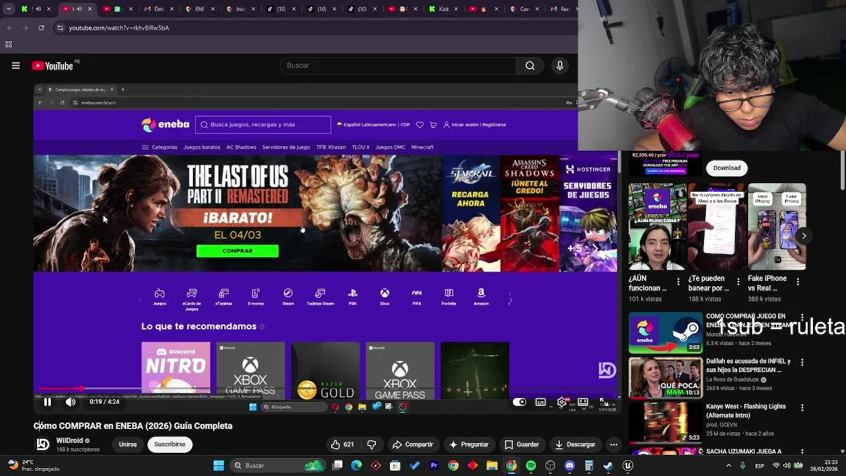Switch the player to theater mode
Screen dimensions: 846x476
point(583,402)
